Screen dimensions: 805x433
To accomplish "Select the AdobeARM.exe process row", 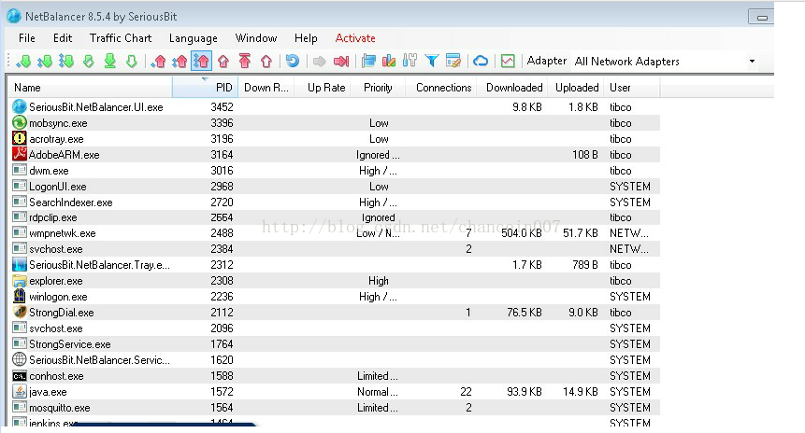I will click(335, 155).
